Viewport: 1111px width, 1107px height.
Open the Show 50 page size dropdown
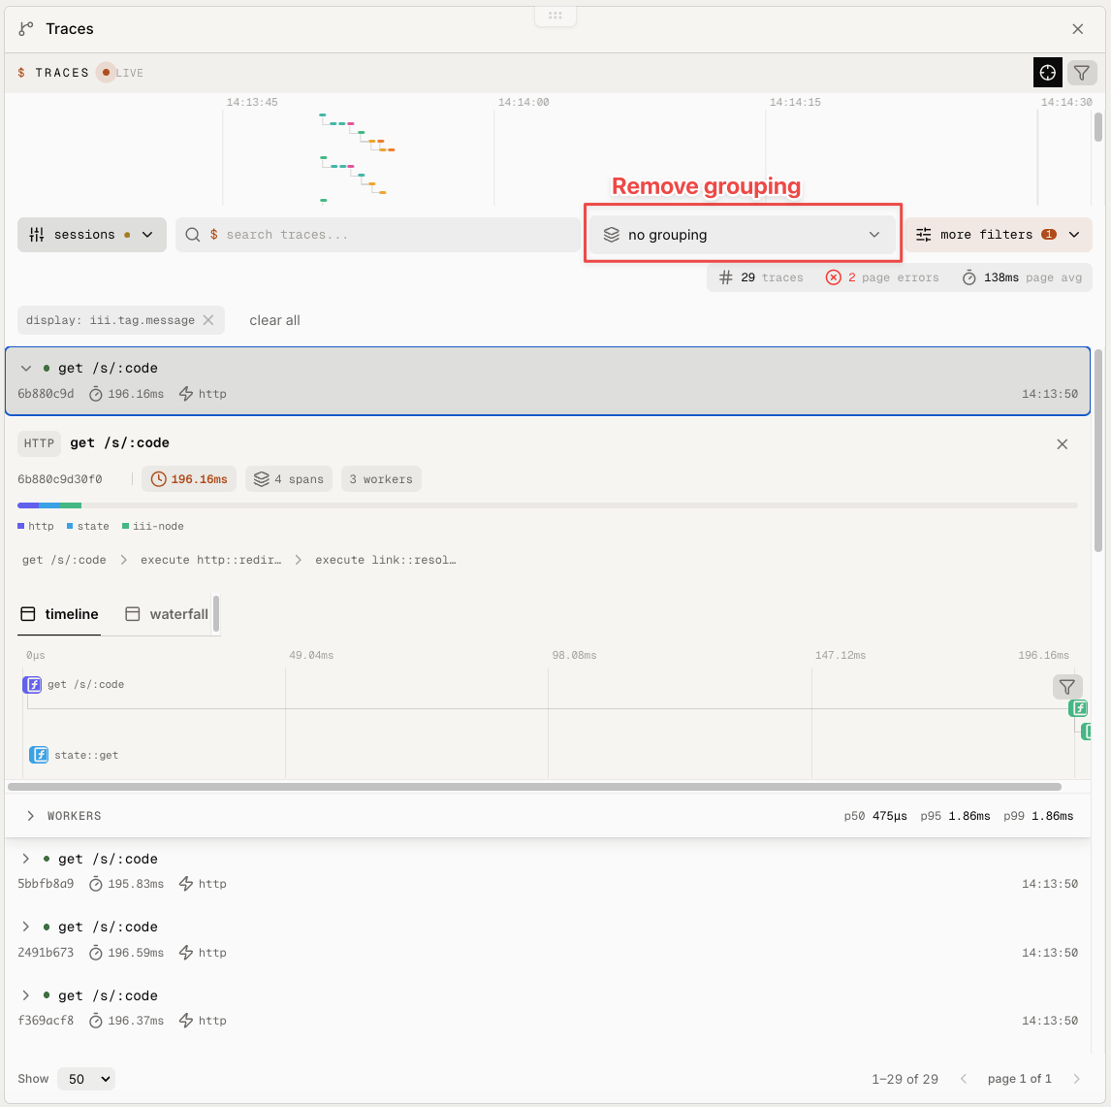point(86,1079)
